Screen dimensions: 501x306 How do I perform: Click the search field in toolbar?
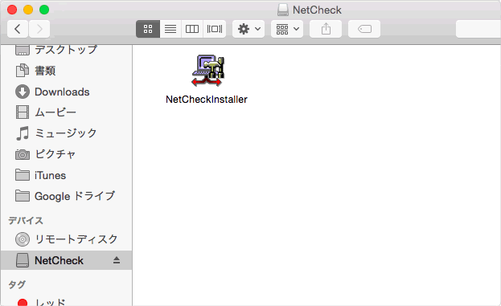[478, 29]
